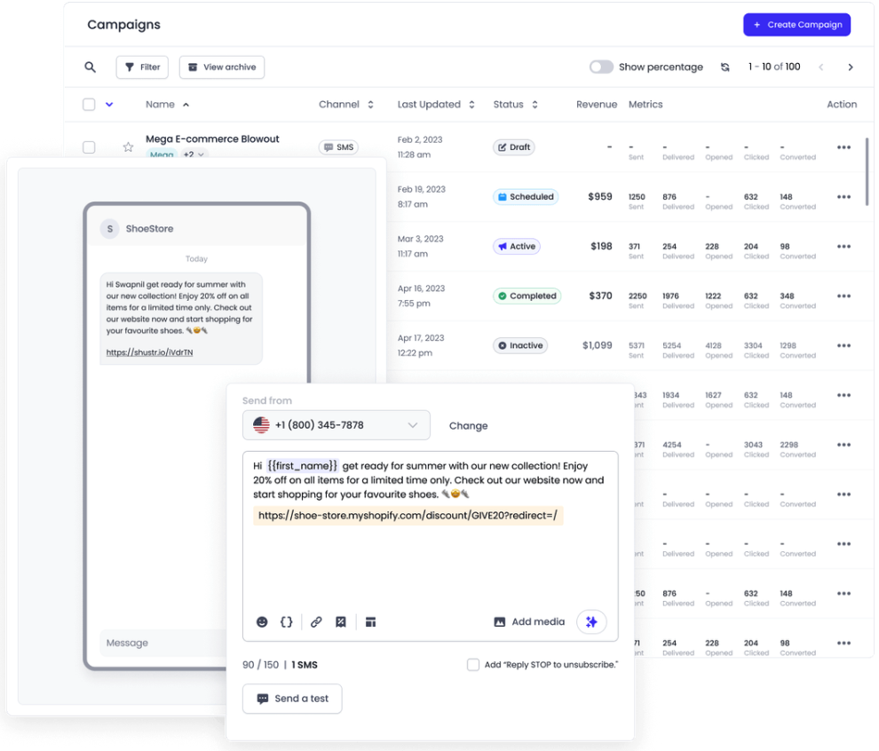Viewport: 879px width, 751px height.
Task: Click the discount coupon icon in editor
Action: tap(340, 622)
